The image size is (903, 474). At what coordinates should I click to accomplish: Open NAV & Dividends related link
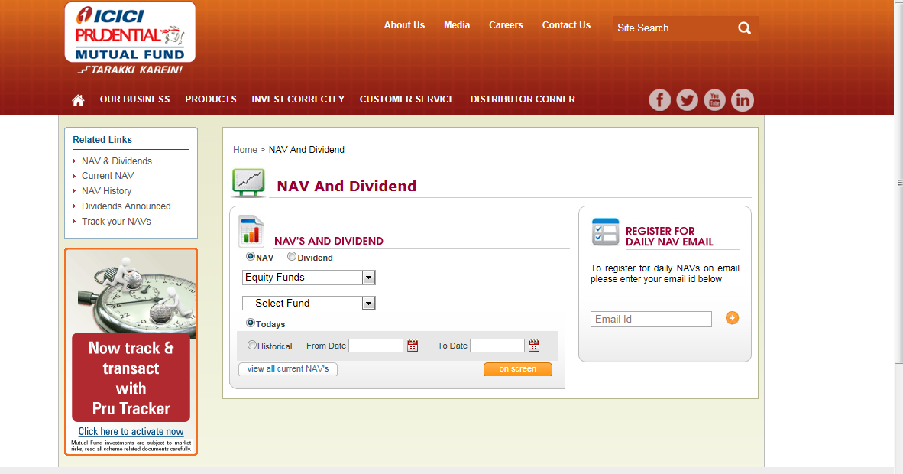click(x=117, y=161)
